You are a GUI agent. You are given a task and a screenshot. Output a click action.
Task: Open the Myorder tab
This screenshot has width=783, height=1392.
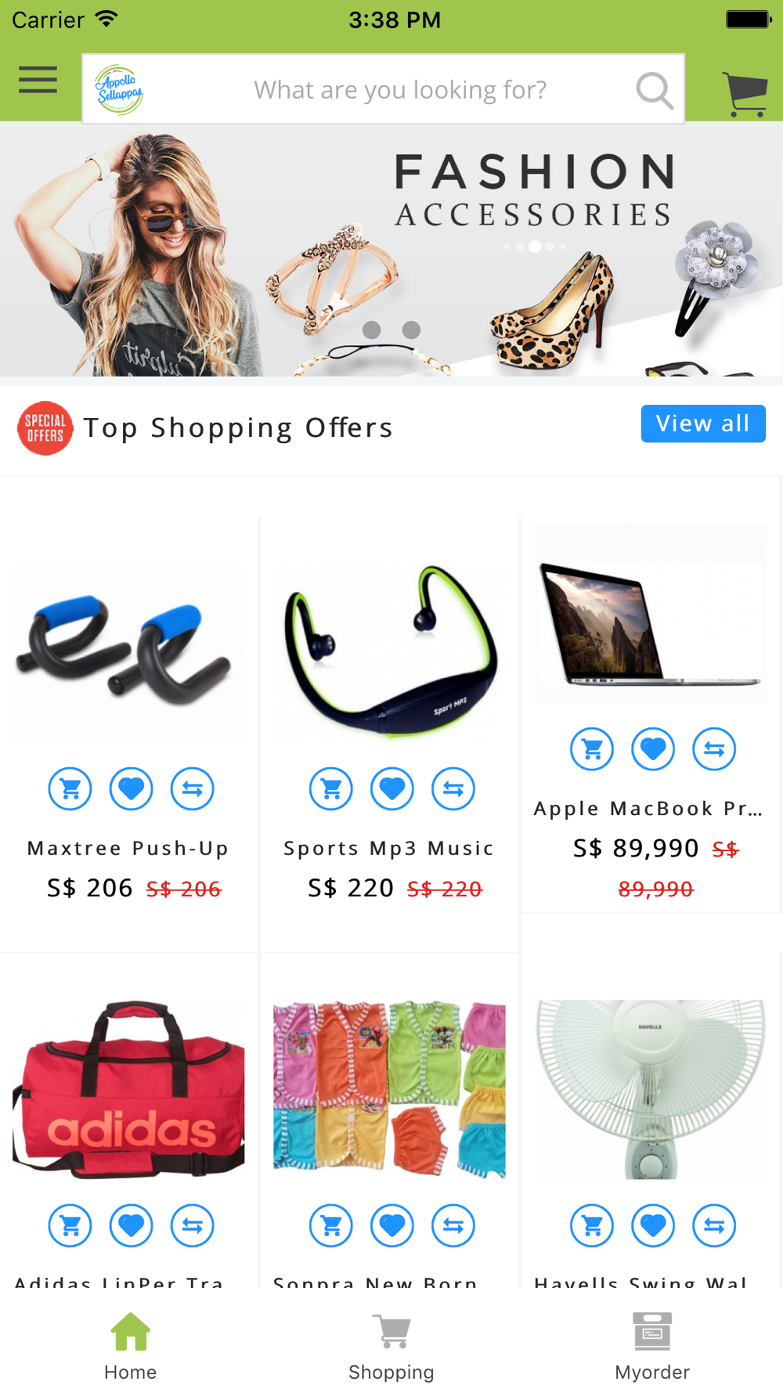pyautogui.click(x=652, y=1347)
